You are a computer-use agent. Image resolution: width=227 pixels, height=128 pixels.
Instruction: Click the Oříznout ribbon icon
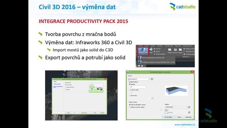[175, 50]
